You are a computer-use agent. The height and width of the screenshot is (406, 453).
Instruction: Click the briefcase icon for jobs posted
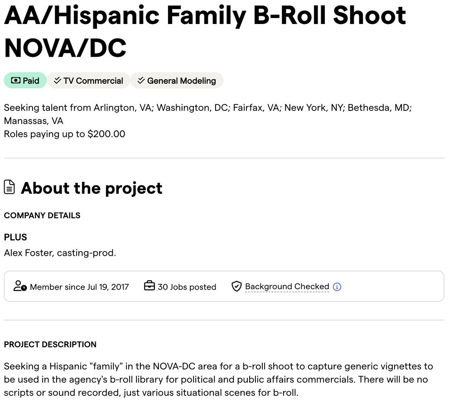pos(149,286)
